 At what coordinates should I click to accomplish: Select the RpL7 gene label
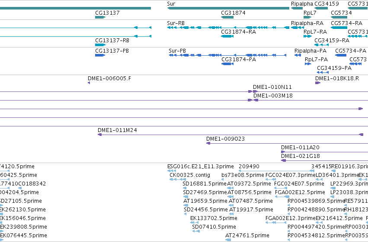point(310,13)
